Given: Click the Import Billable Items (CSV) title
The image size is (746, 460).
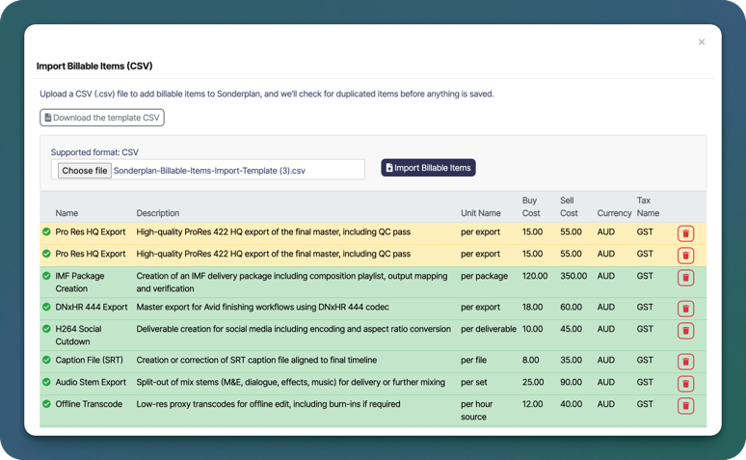Looking at the screenshot, I should point(94,66).
